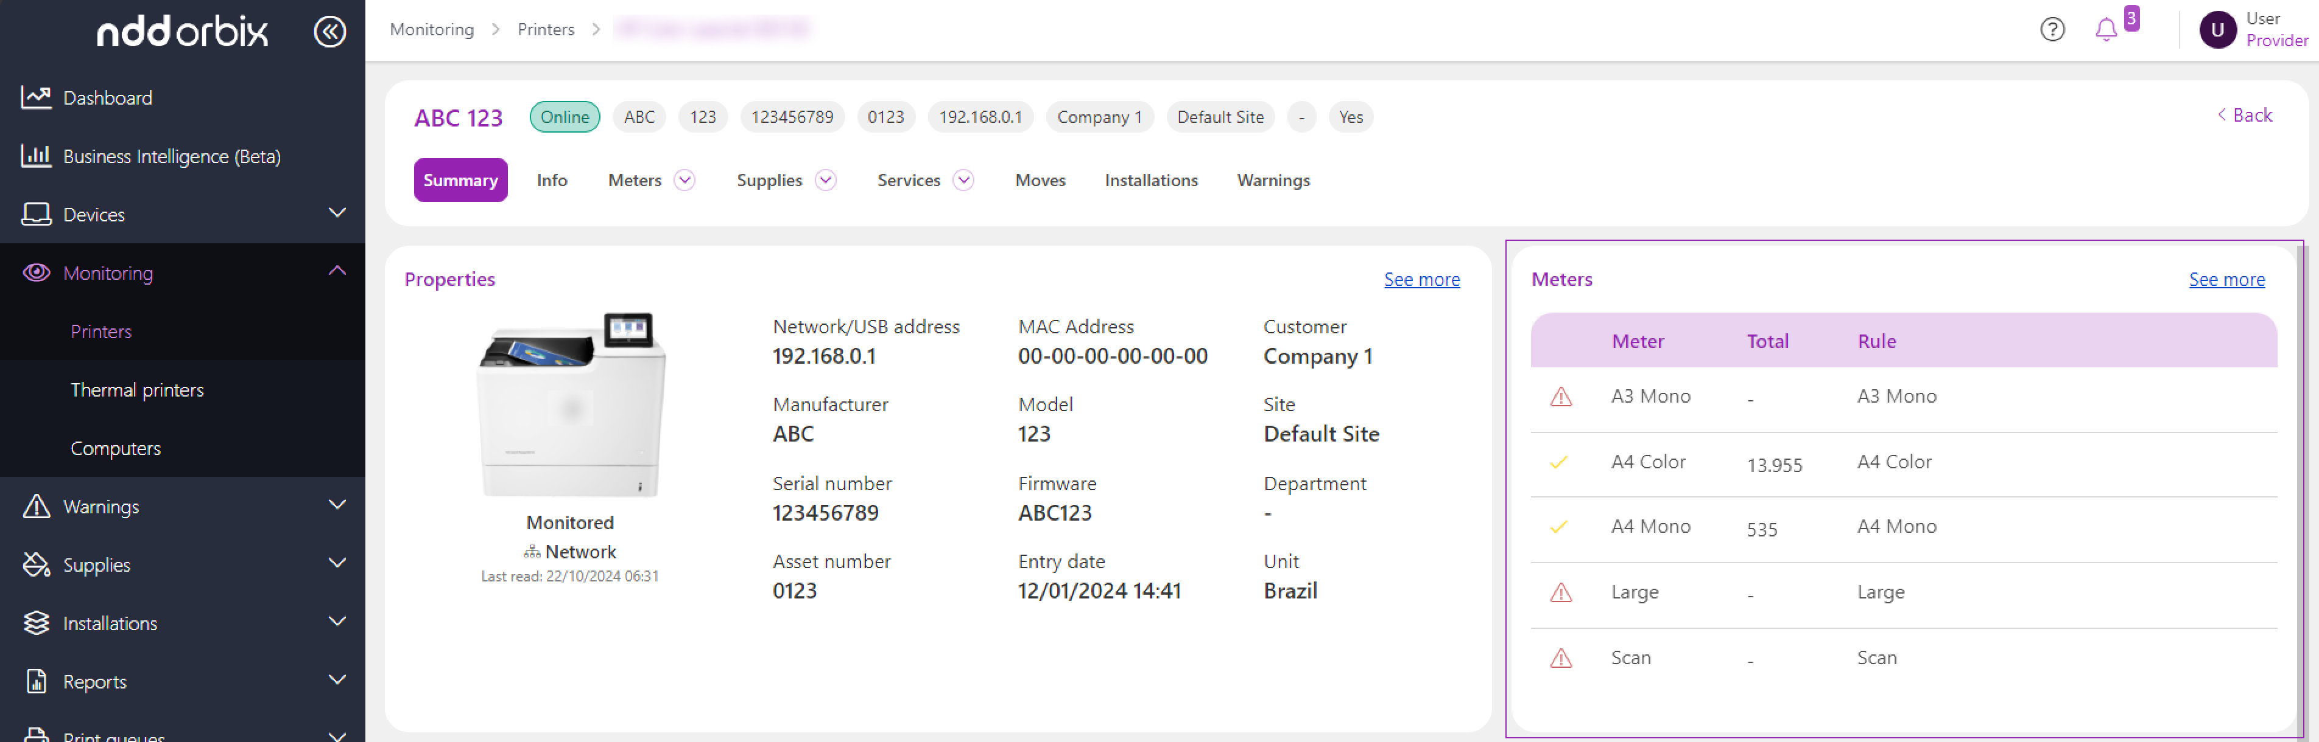Open the Supplies tab dropdown arrow
2319x742 pixels.
[825, 180]
